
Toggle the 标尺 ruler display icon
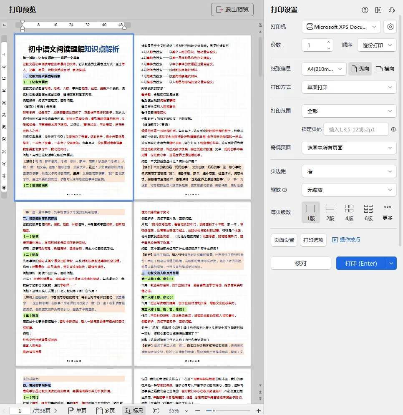pyautogui.click(x=130, y=410)
